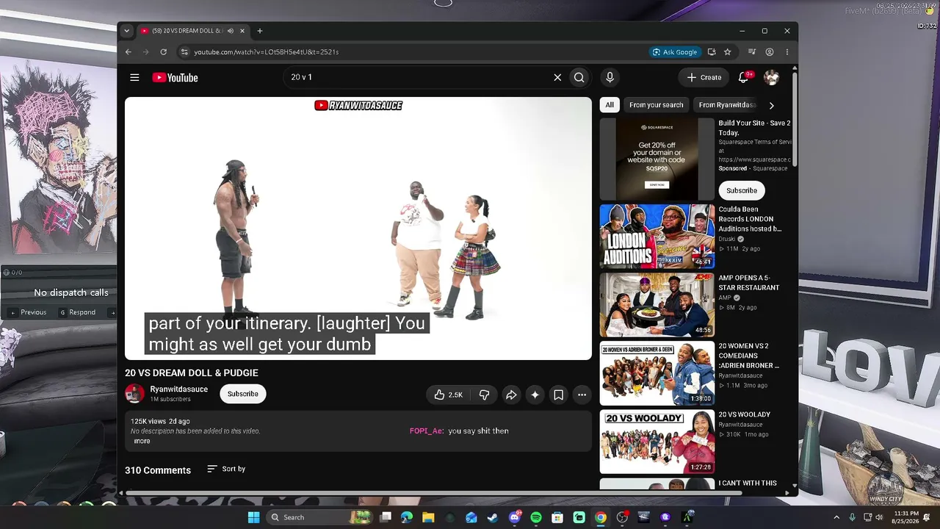Open a new Chrome tab
The height and width of the screenshot is (529, 940).
click(259, 31)
